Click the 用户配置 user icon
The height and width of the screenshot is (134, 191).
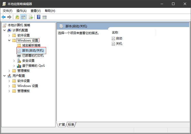pyautogui.click(x=9, y=76)
